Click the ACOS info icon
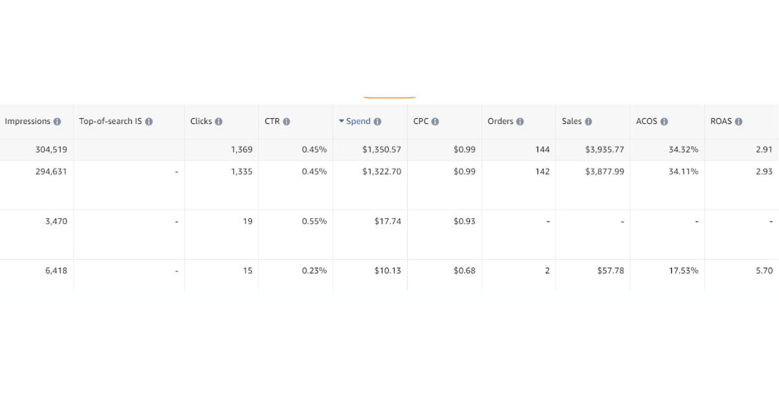 pyautogui.click(x=665, y=121)
